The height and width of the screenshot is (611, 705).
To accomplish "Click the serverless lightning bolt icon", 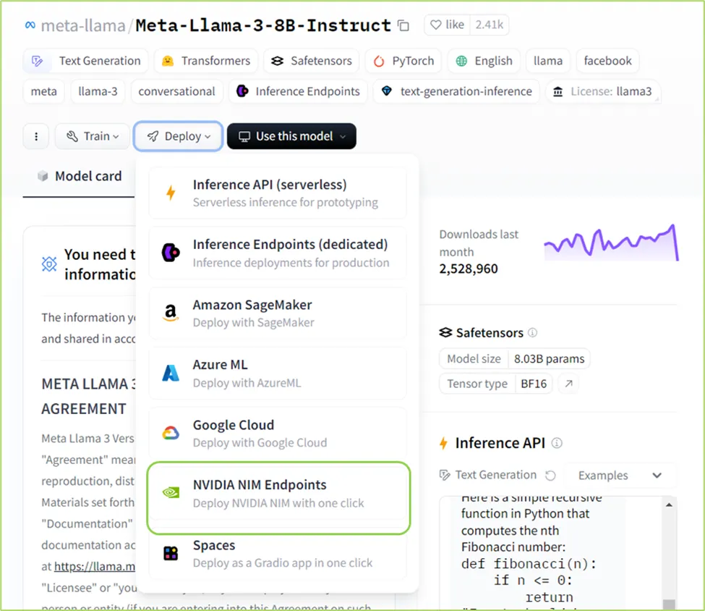I will [171, 193].
